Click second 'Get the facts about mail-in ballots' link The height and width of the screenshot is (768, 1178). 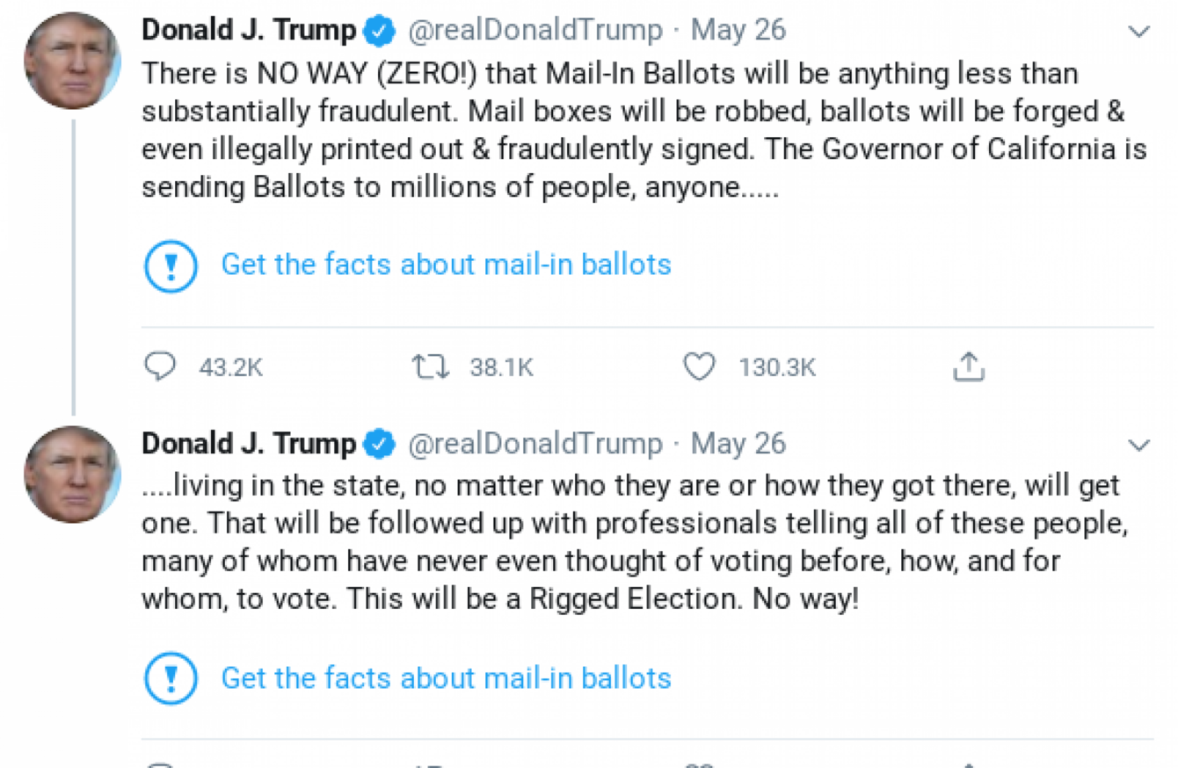(x=446, y=677)
